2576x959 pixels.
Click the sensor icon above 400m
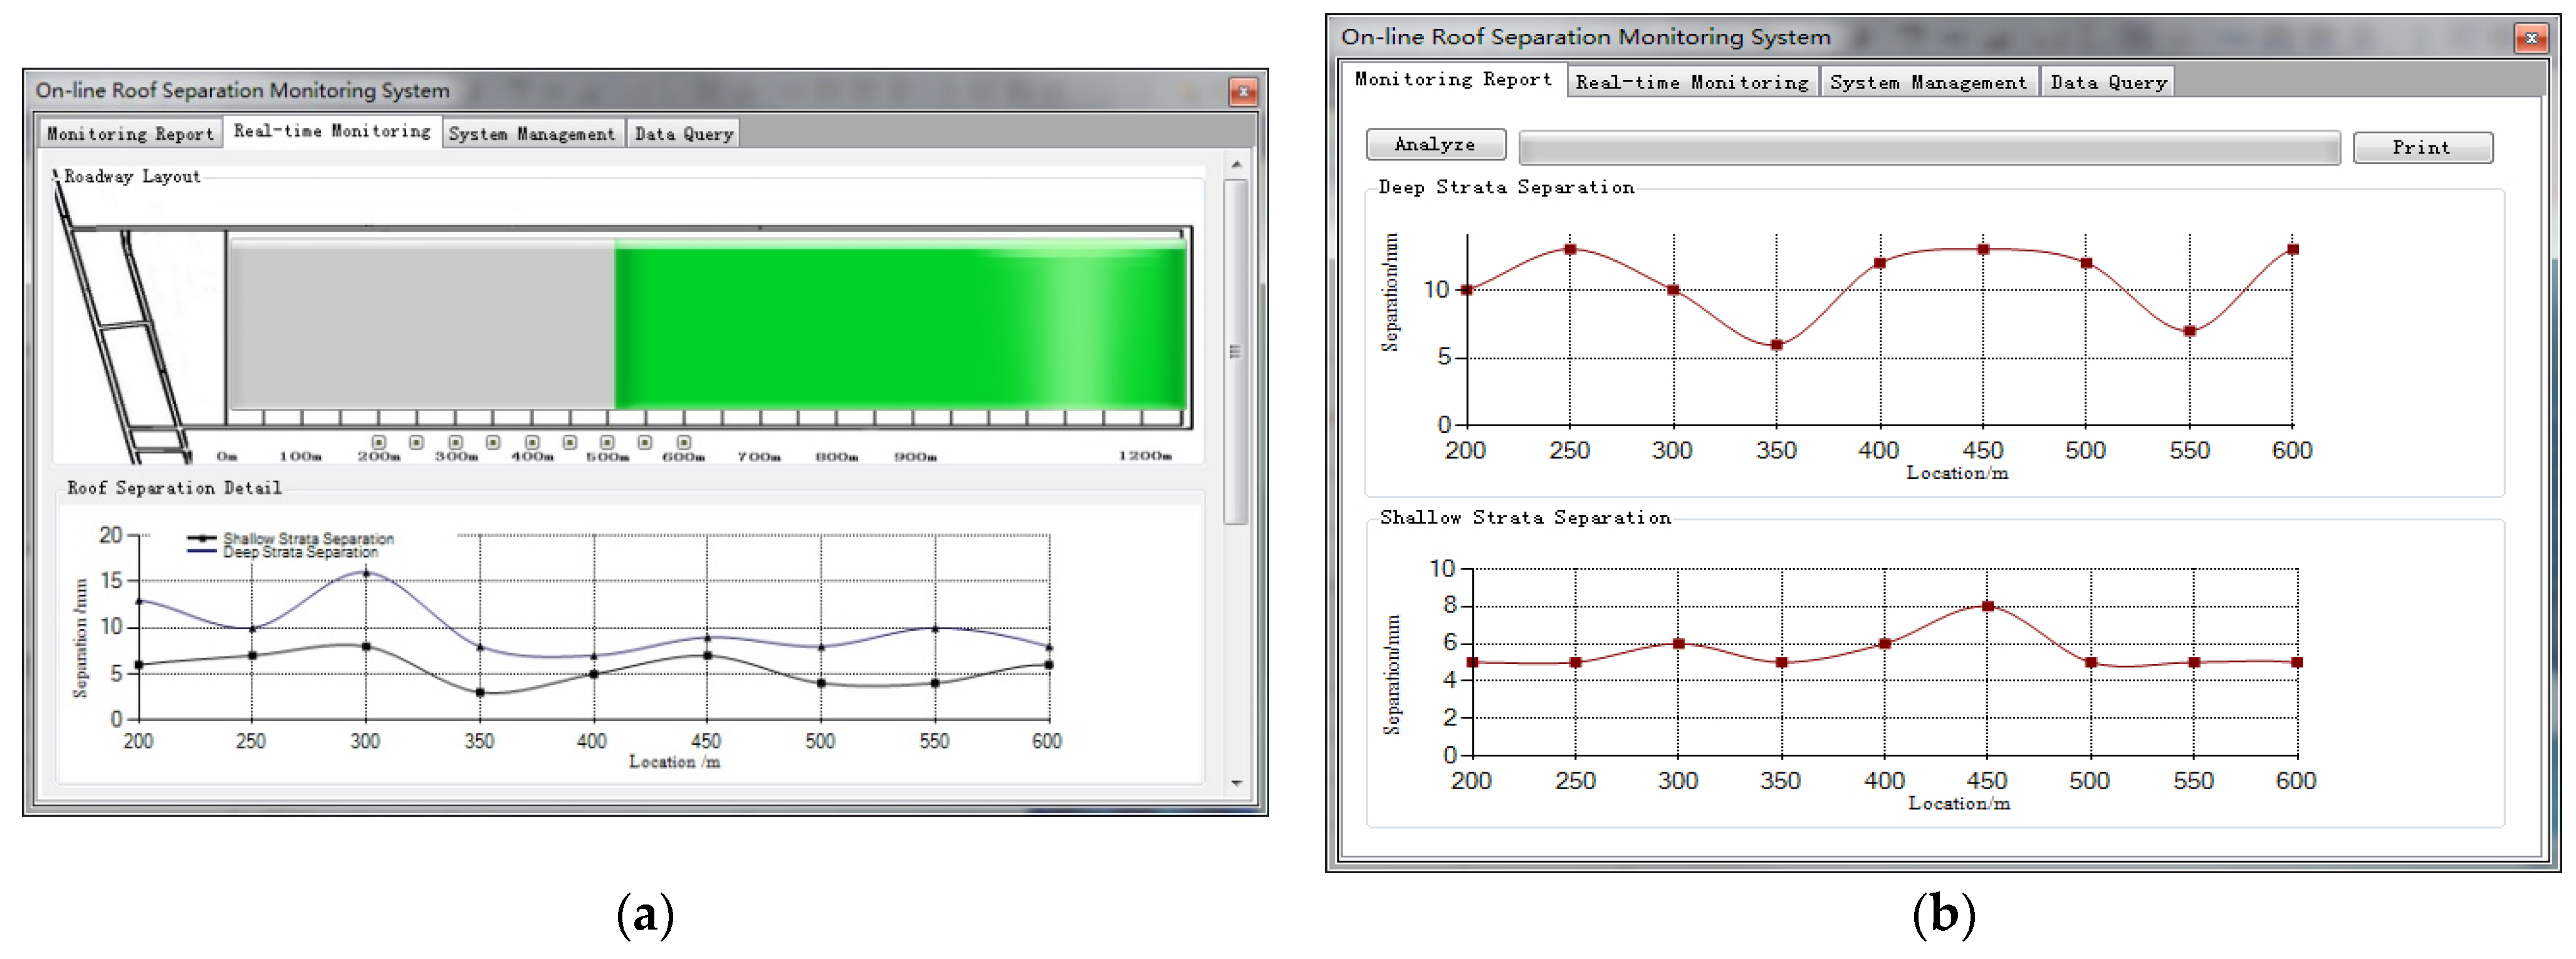coord(532,442)
